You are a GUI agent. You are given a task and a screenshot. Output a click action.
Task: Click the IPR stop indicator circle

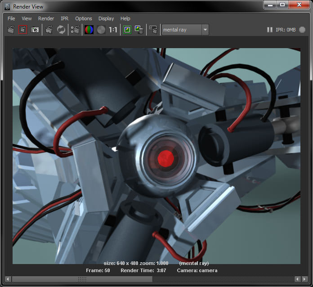point(302,30)
